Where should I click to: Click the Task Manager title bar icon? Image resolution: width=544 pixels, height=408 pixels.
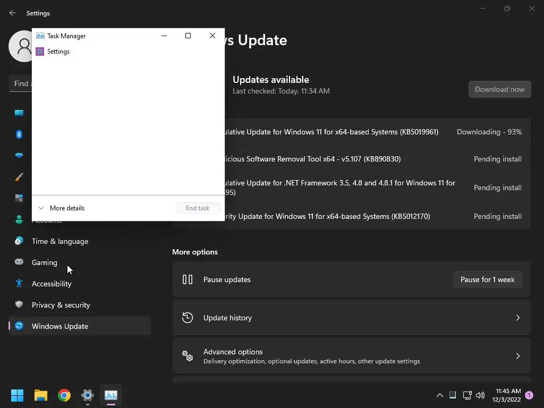pos(40,36)
